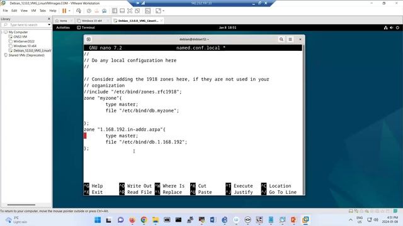Click the unity mode icon
The width and height of the screenshot is (403, 226).
[137, 11]
